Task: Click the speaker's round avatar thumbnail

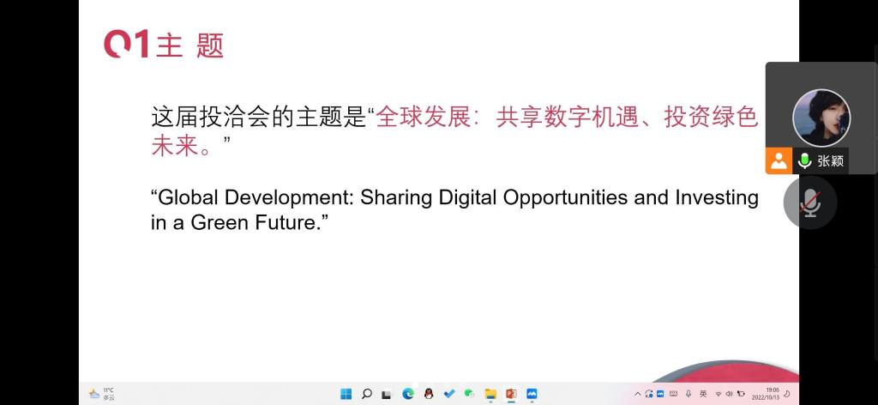Action: (x=821, y=117)
